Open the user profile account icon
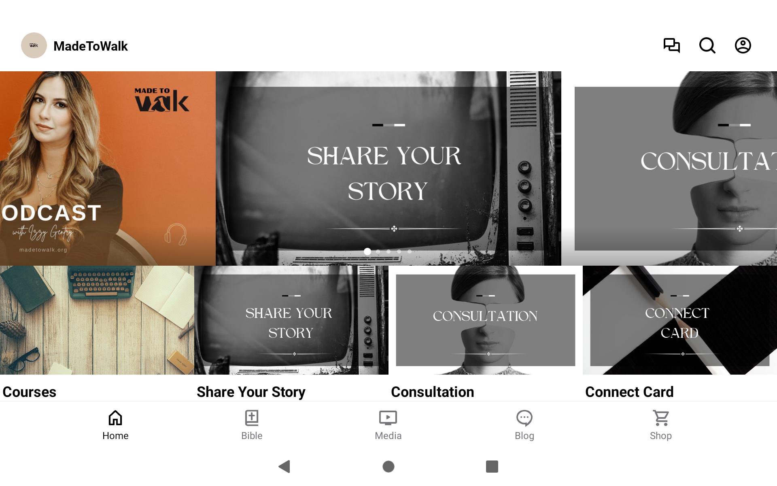 (743, 45)
